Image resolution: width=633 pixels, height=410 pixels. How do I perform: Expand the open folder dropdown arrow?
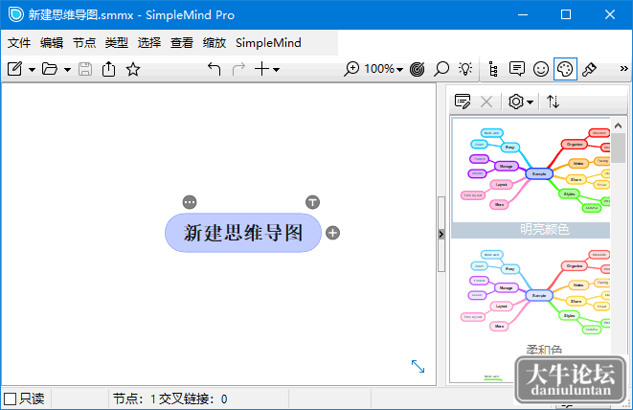click(x=67, y=70)
